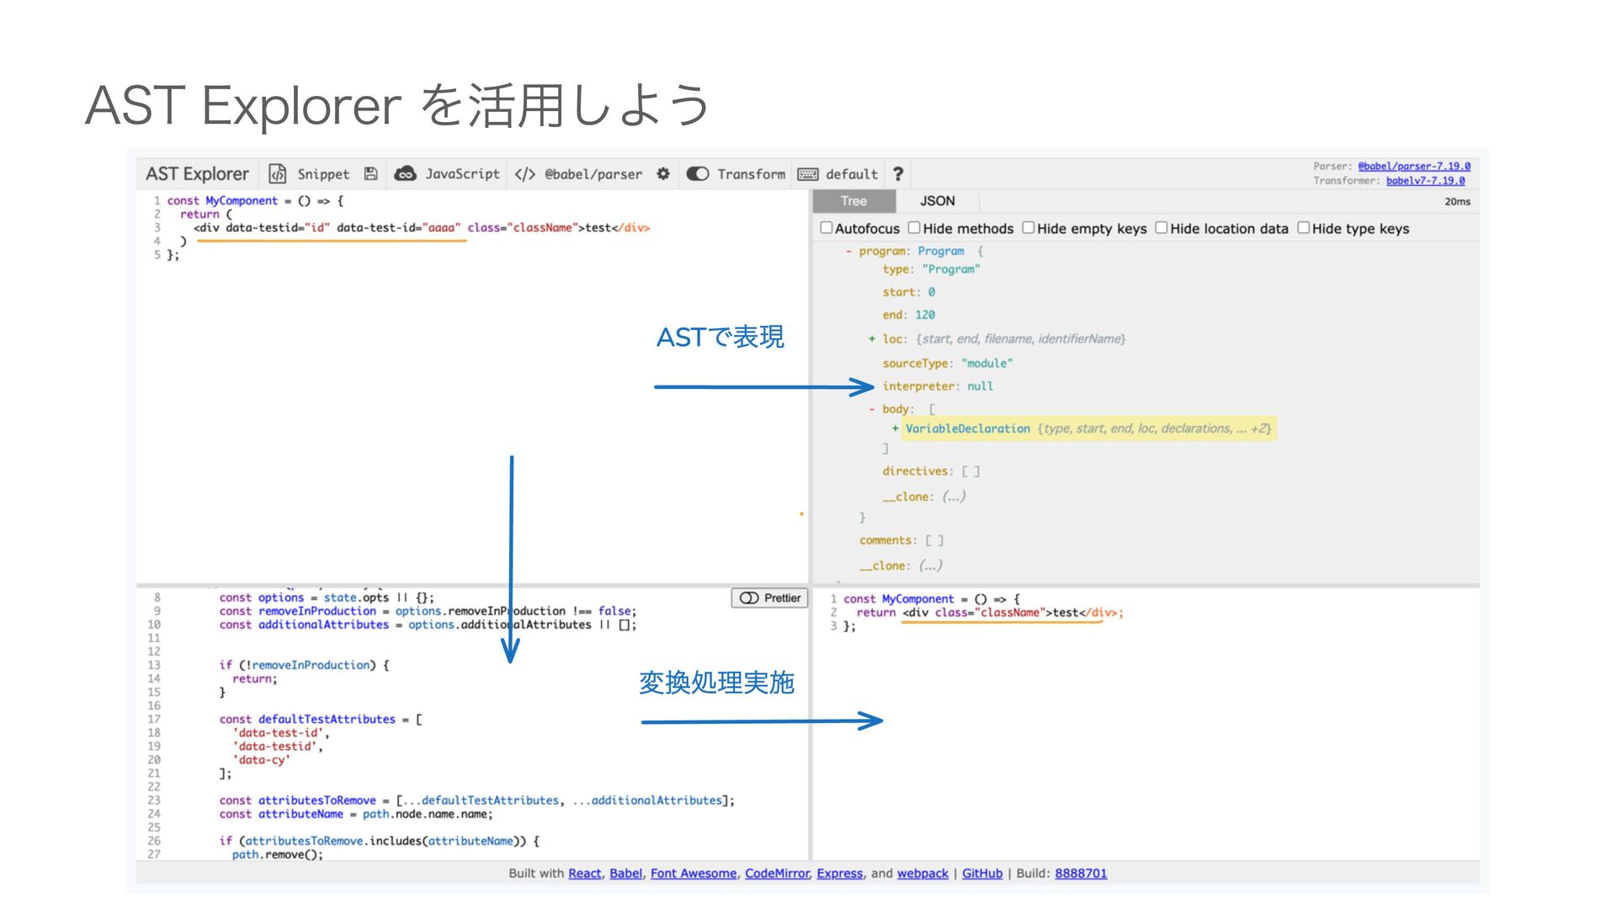1616x909 pixels.
Task: Open the Babel footer link
Action: 626,874
